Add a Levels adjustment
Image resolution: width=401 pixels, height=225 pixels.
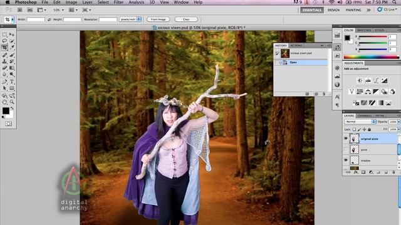point(368,81)
